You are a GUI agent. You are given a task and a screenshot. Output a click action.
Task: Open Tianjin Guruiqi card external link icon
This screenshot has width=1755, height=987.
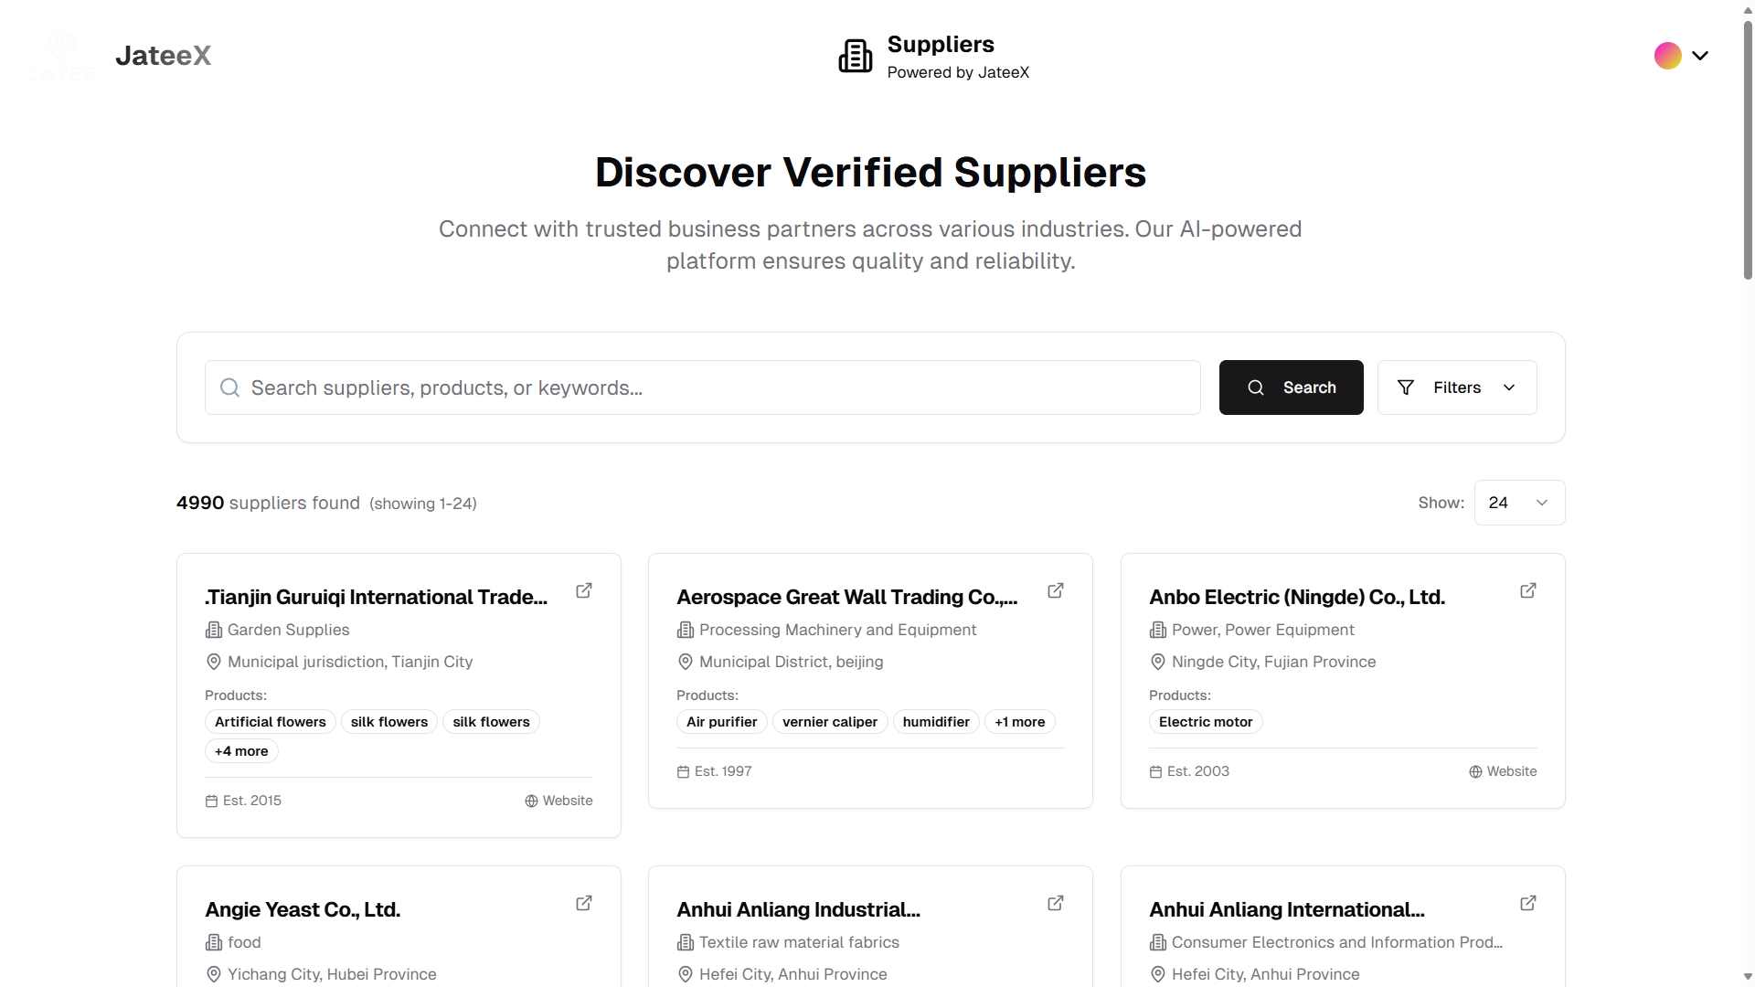pyautogui.click(x=584, y=590)
